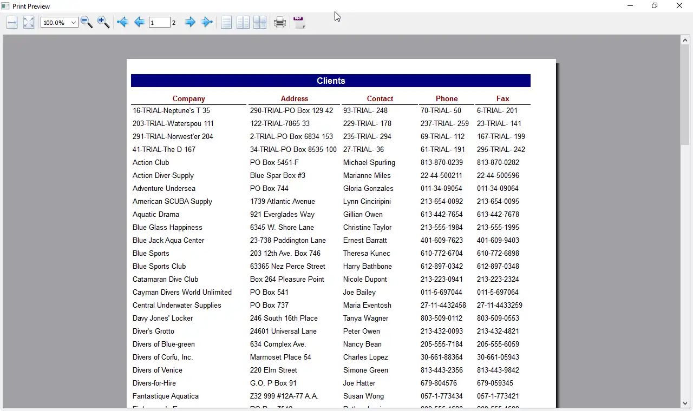
Task: Click the company Catamaran Dive Club
Action: pos(165,279)
